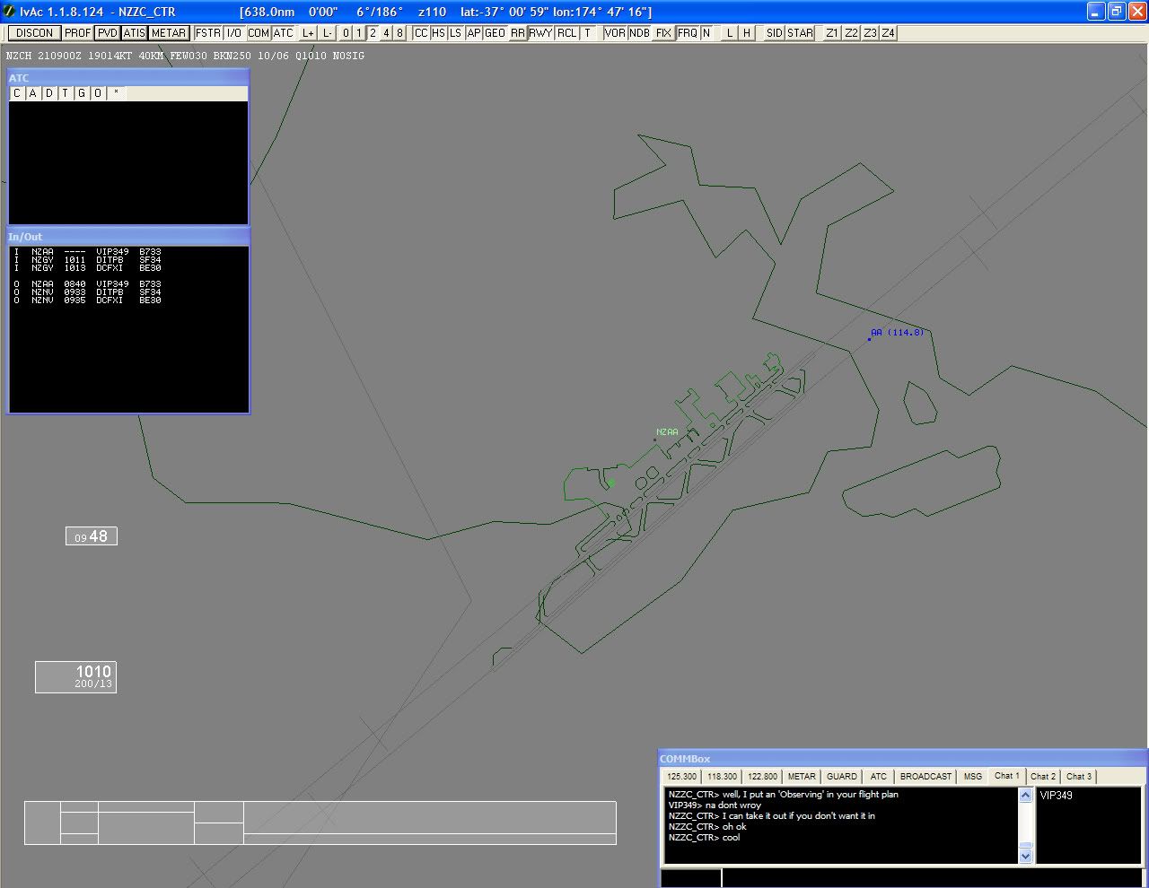The width and height of the screenshot is (1149, 888).
Task: Open the PROF profile button
Action: pyautogui.click(x=78, y=33)
